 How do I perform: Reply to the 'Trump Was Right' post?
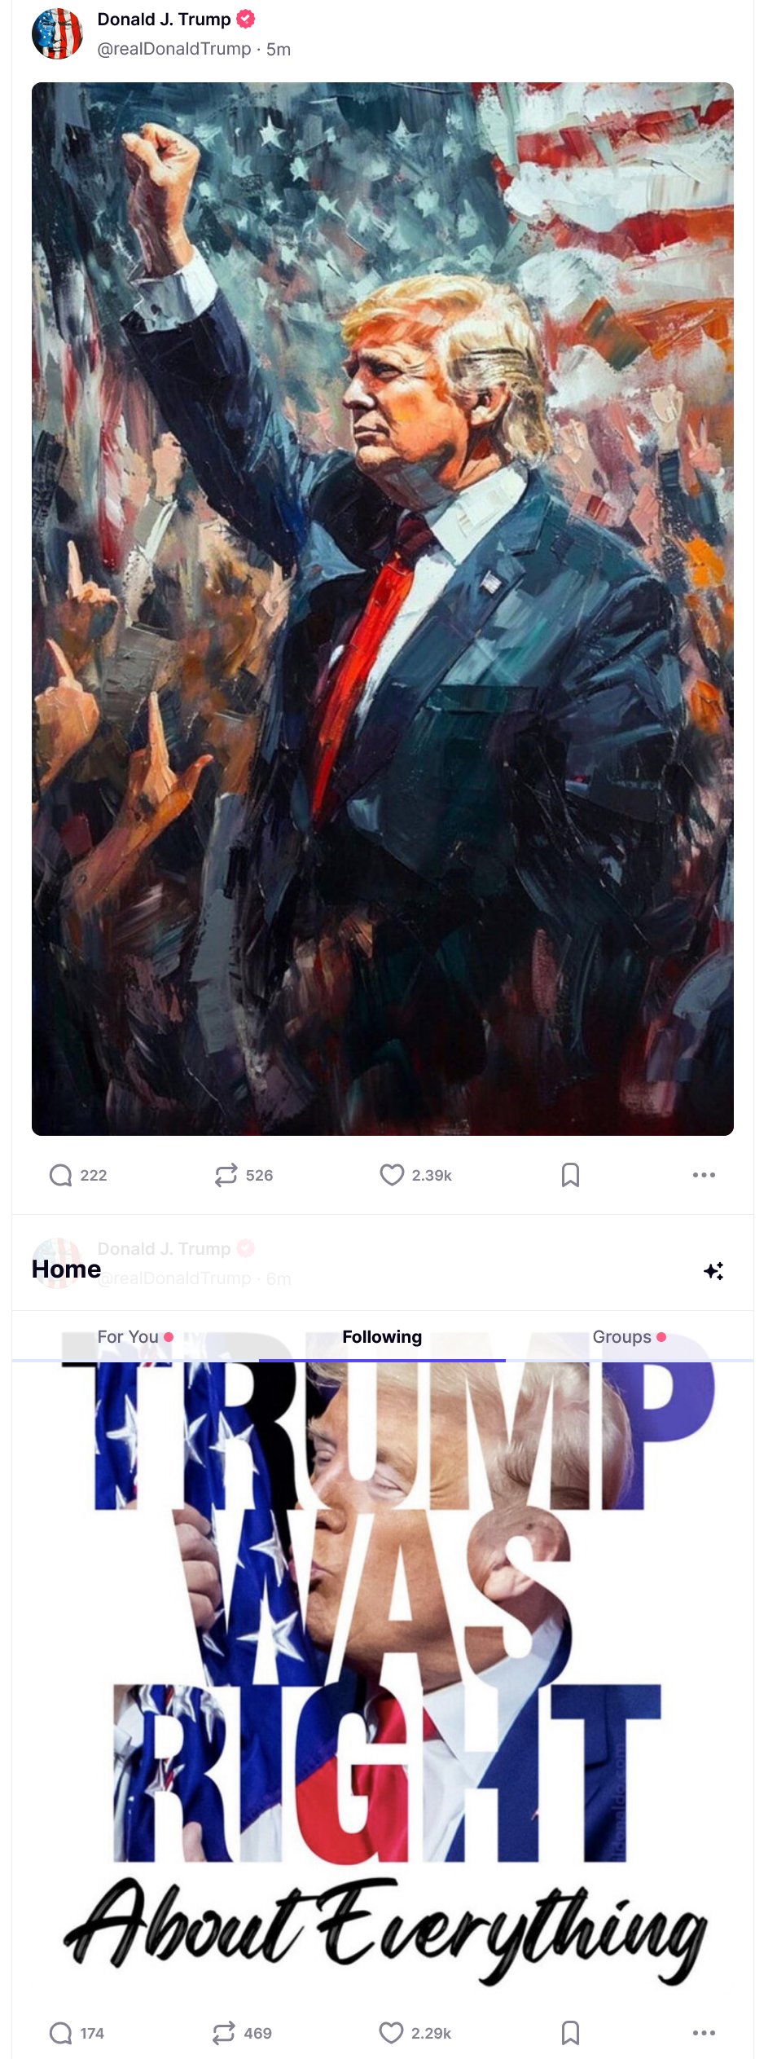[77, 2033]
